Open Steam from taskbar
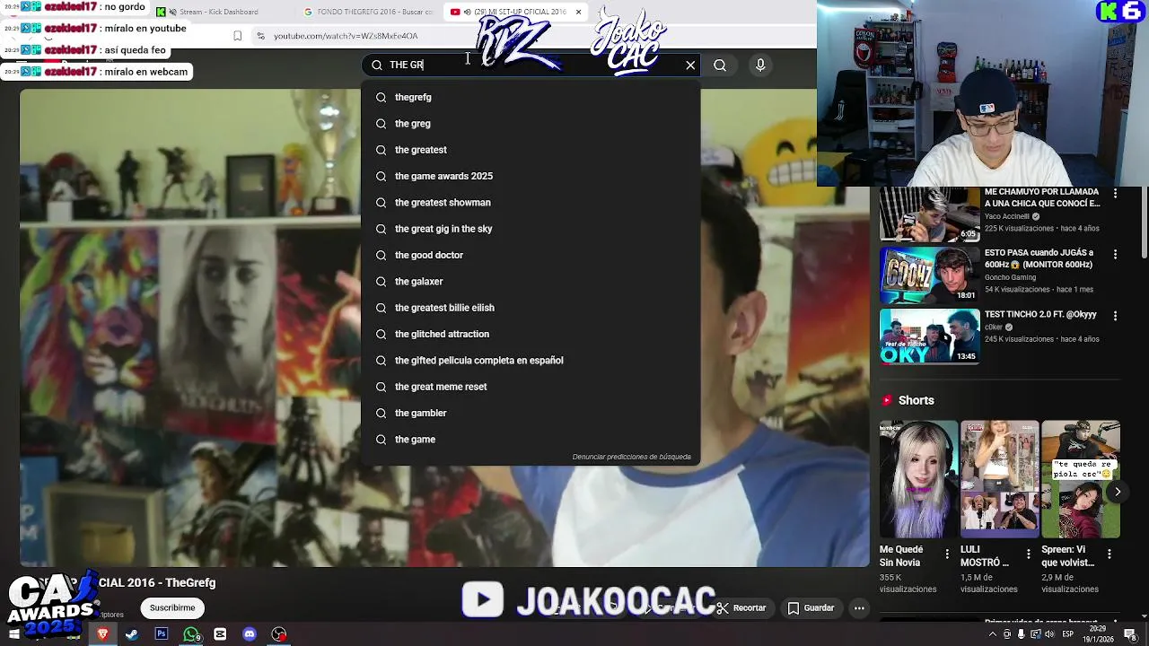The image size is (1149, 646). [x=132, y=633]
